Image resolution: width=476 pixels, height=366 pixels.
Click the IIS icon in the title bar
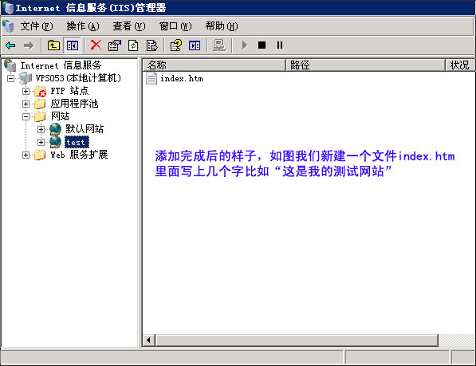coord(8,8)
